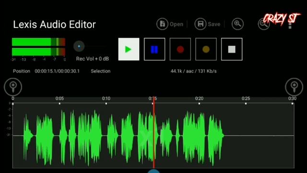The image size is (307, 173).
Task: Pause playback with the blue pause button
Action: [x=154, y=49]
